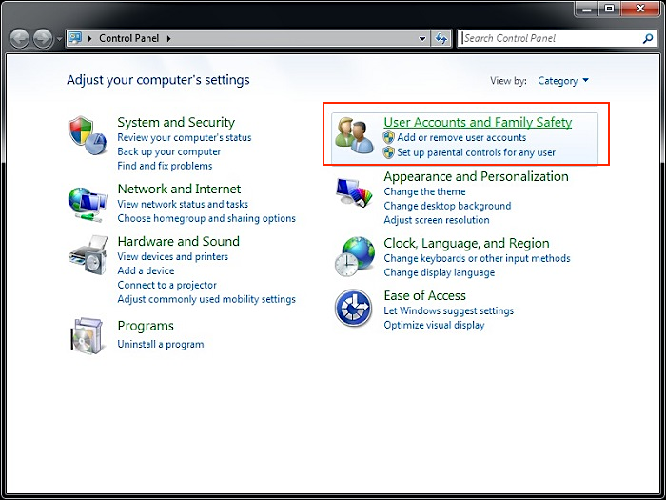Click Change desktop background

click(447, 206)
